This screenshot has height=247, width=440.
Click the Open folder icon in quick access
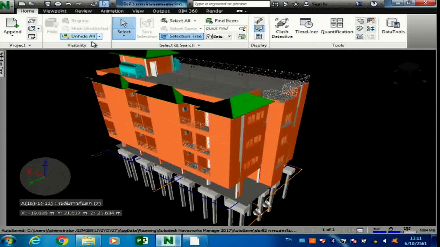[x=32, y=4]
